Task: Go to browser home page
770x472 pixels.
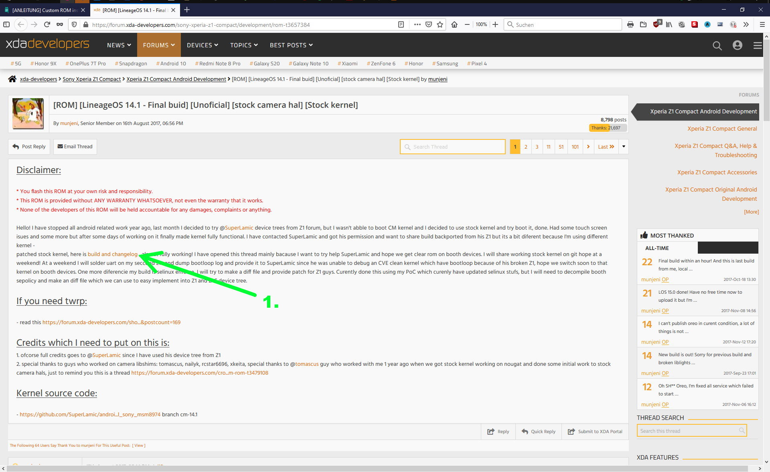Action: coord(454,24)
